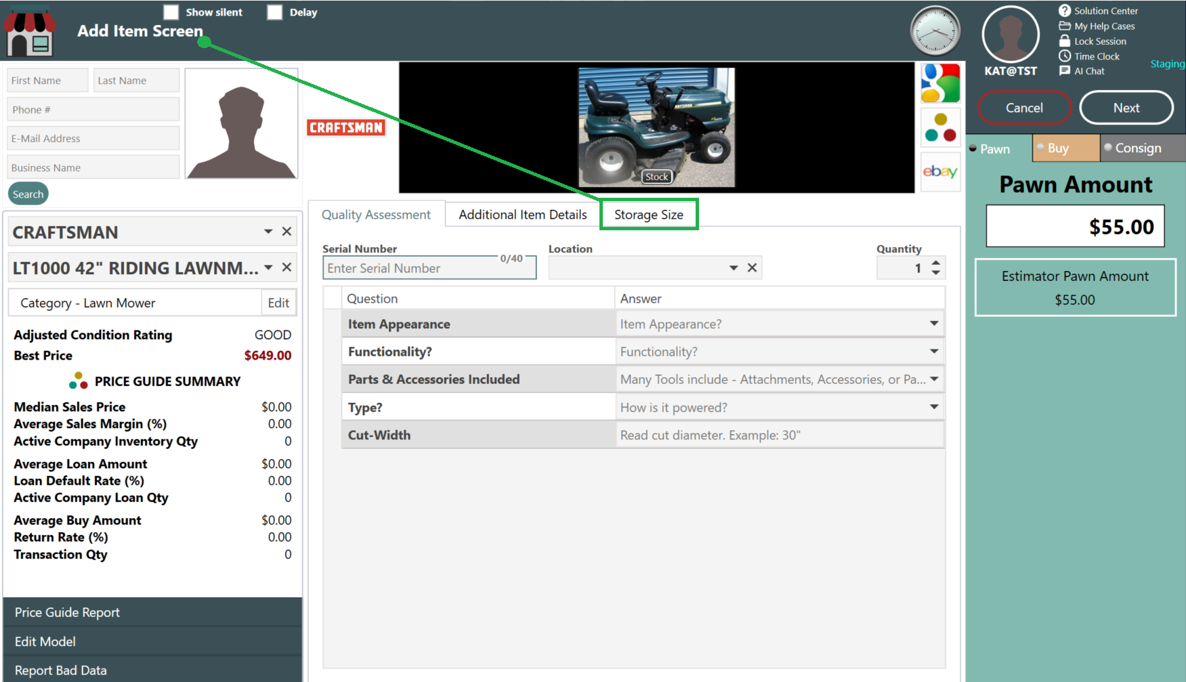The image size is (1186, 682).
Task: Click the store home icon
Action: coord(30,31)
